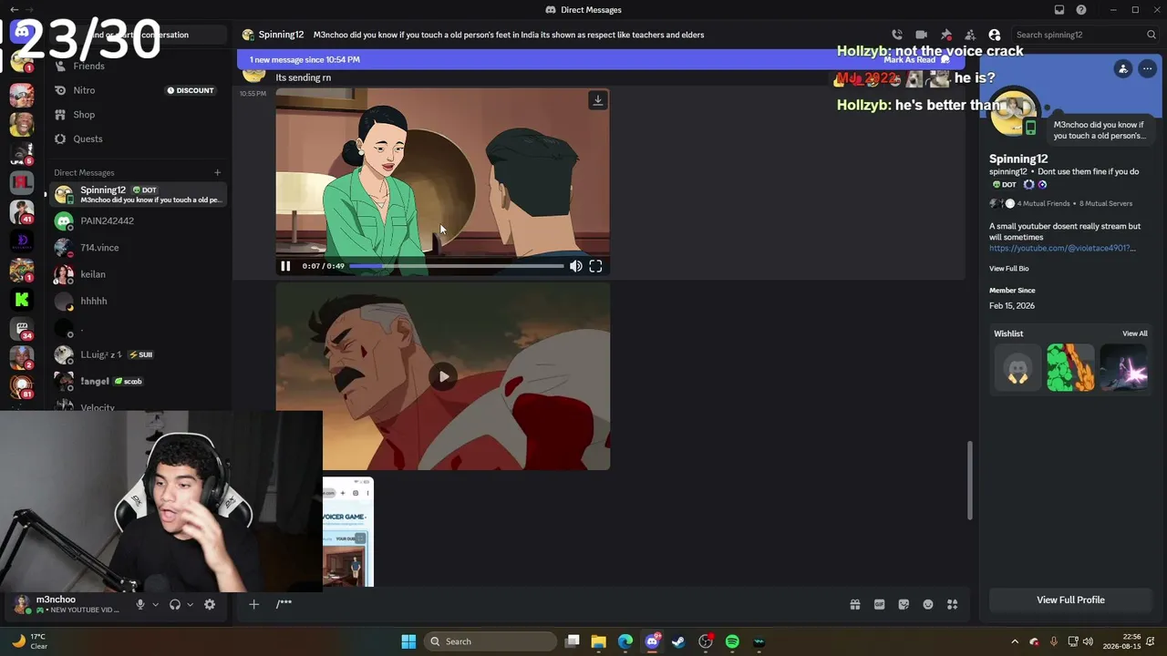
Task: Focus the message text box
Action: coord(556,604)
